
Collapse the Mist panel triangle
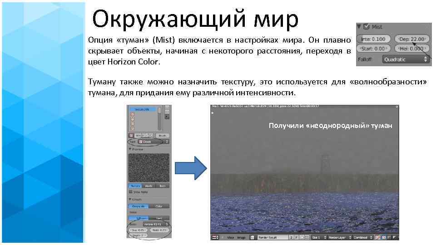(359, 27)
